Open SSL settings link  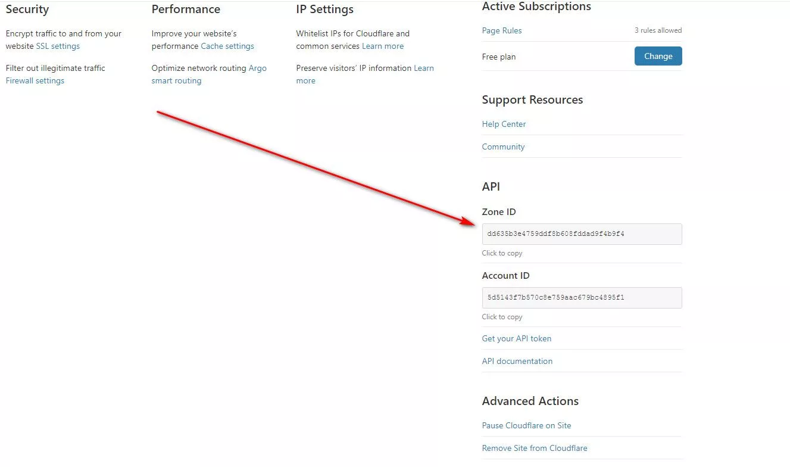pos(58,46)
